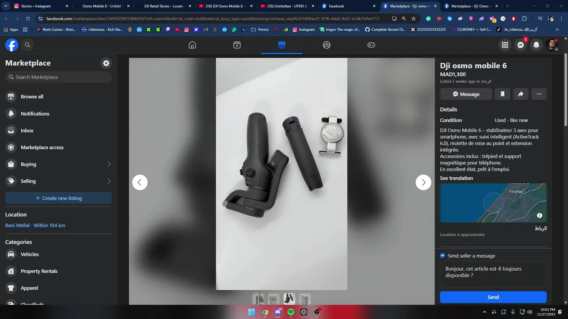Open the listing's more options ellipsis
The width and height of the screenshot is (568, 319).
tap(539, 94)
